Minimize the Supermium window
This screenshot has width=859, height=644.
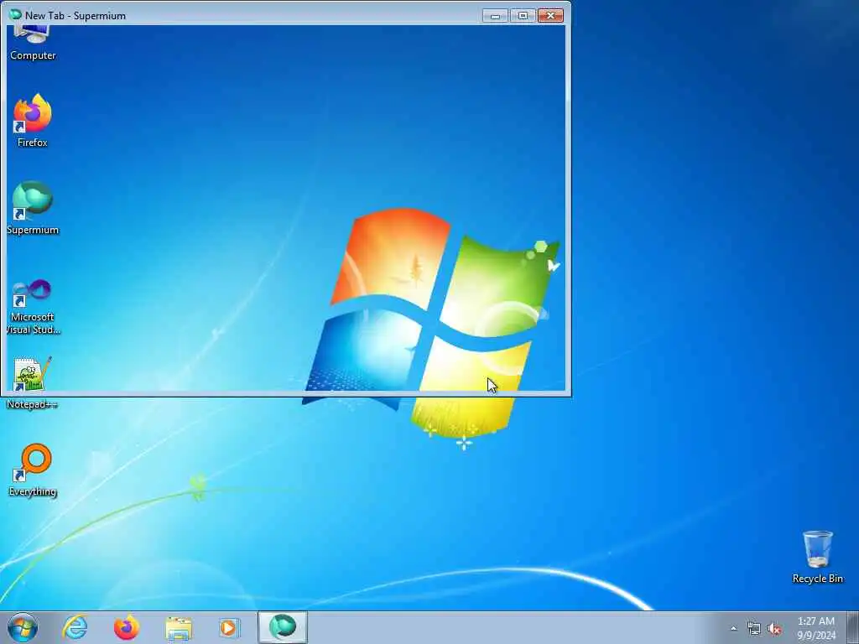[x=495, y=16]
